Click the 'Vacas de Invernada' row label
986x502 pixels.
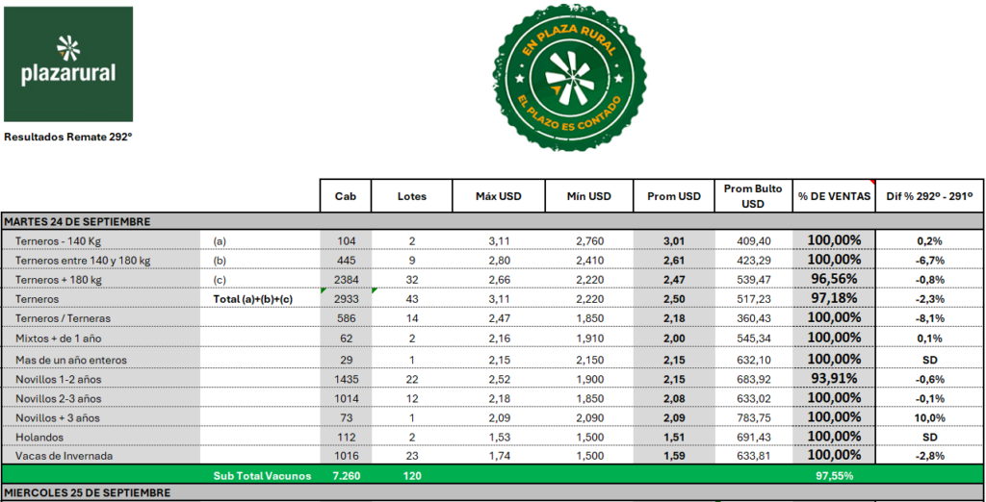[x=65, y=456]
